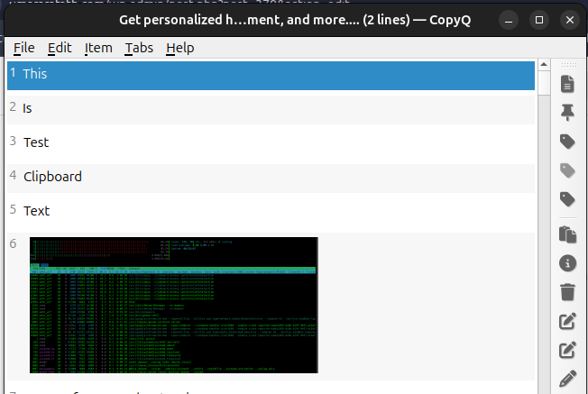Click the edit icon directly above the pencil

pyautogui.click(x=567, y=350)
